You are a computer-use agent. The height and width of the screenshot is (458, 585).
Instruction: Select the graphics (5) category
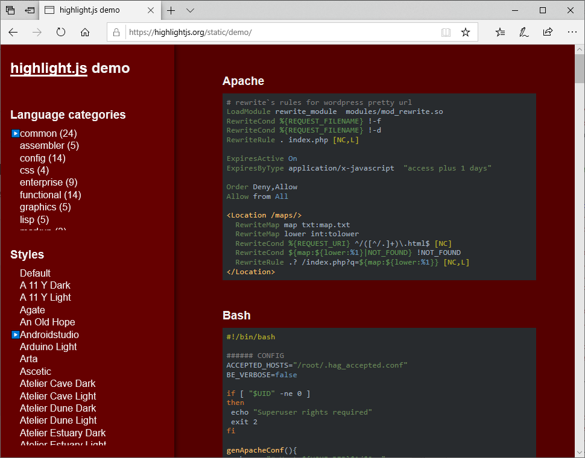(45, 207)
